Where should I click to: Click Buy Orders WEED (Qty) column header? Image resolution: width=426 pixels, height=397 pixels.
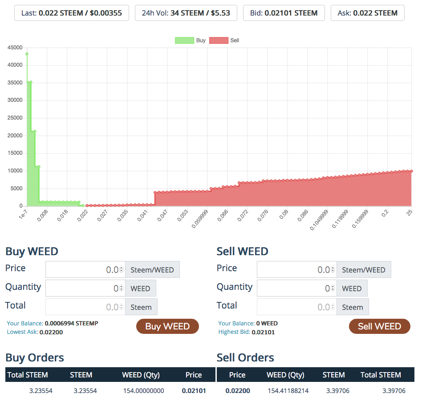(x=141, y=375)
